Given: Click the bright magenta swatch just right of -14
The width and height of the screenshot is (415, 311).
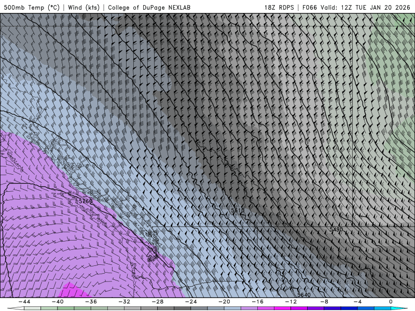Looking at the screenshot, I should (x=283, y=308).
